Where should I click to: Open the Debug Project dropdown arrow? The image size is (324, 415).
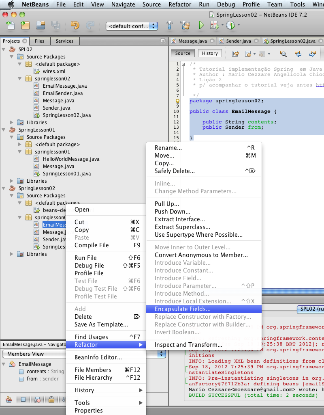point(222,25)
